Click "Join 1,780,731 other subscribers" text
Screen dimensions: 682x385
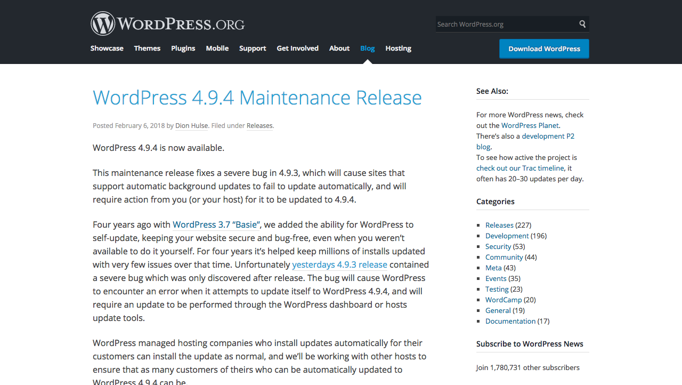(x=528, y=367)
